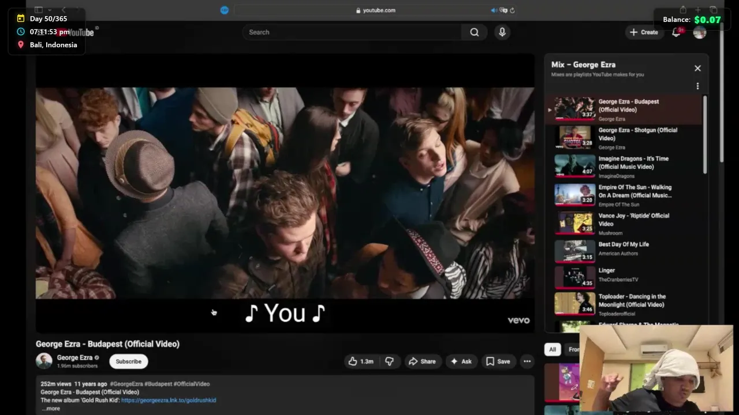Subscribe to the George Ezra channel
This screenshot has height=415, width=739.
tap(128, 361)
